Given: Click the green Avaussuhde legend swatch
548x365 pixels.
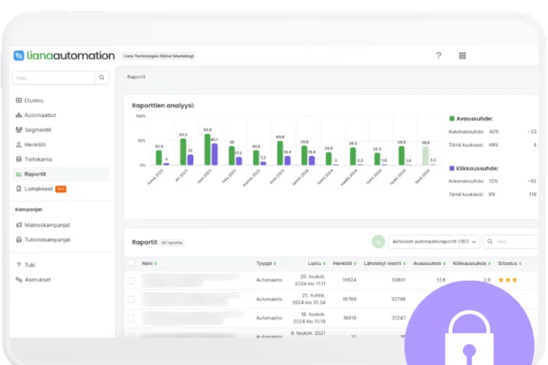Looking at the screenshot, I should (x=452, y=119).
